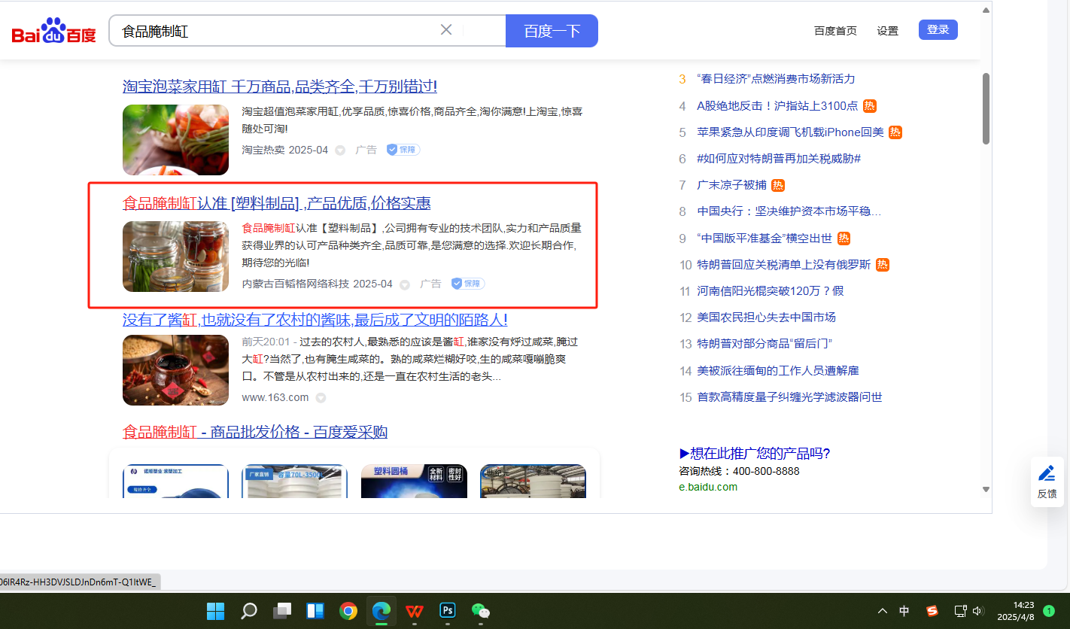Click the Windows Start button
The height and width of the screenshot is (629, 1070).
tap(216, 610)
